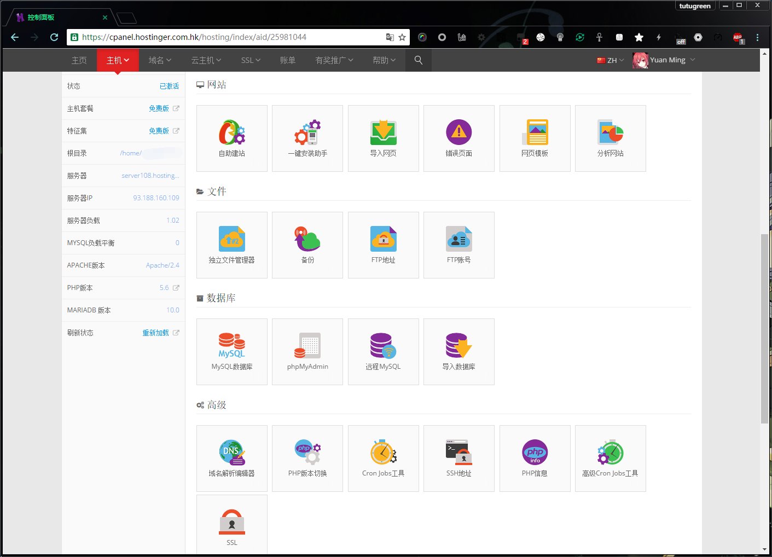Open the SSH地址 tile
Viewport: 772px width, 557px height.
click(459, 459)
